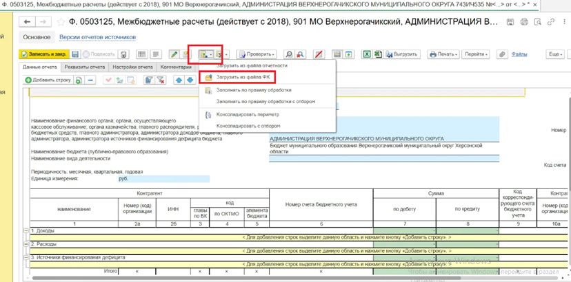
Task: Open the vertical dots header menu
Action: 563,22
